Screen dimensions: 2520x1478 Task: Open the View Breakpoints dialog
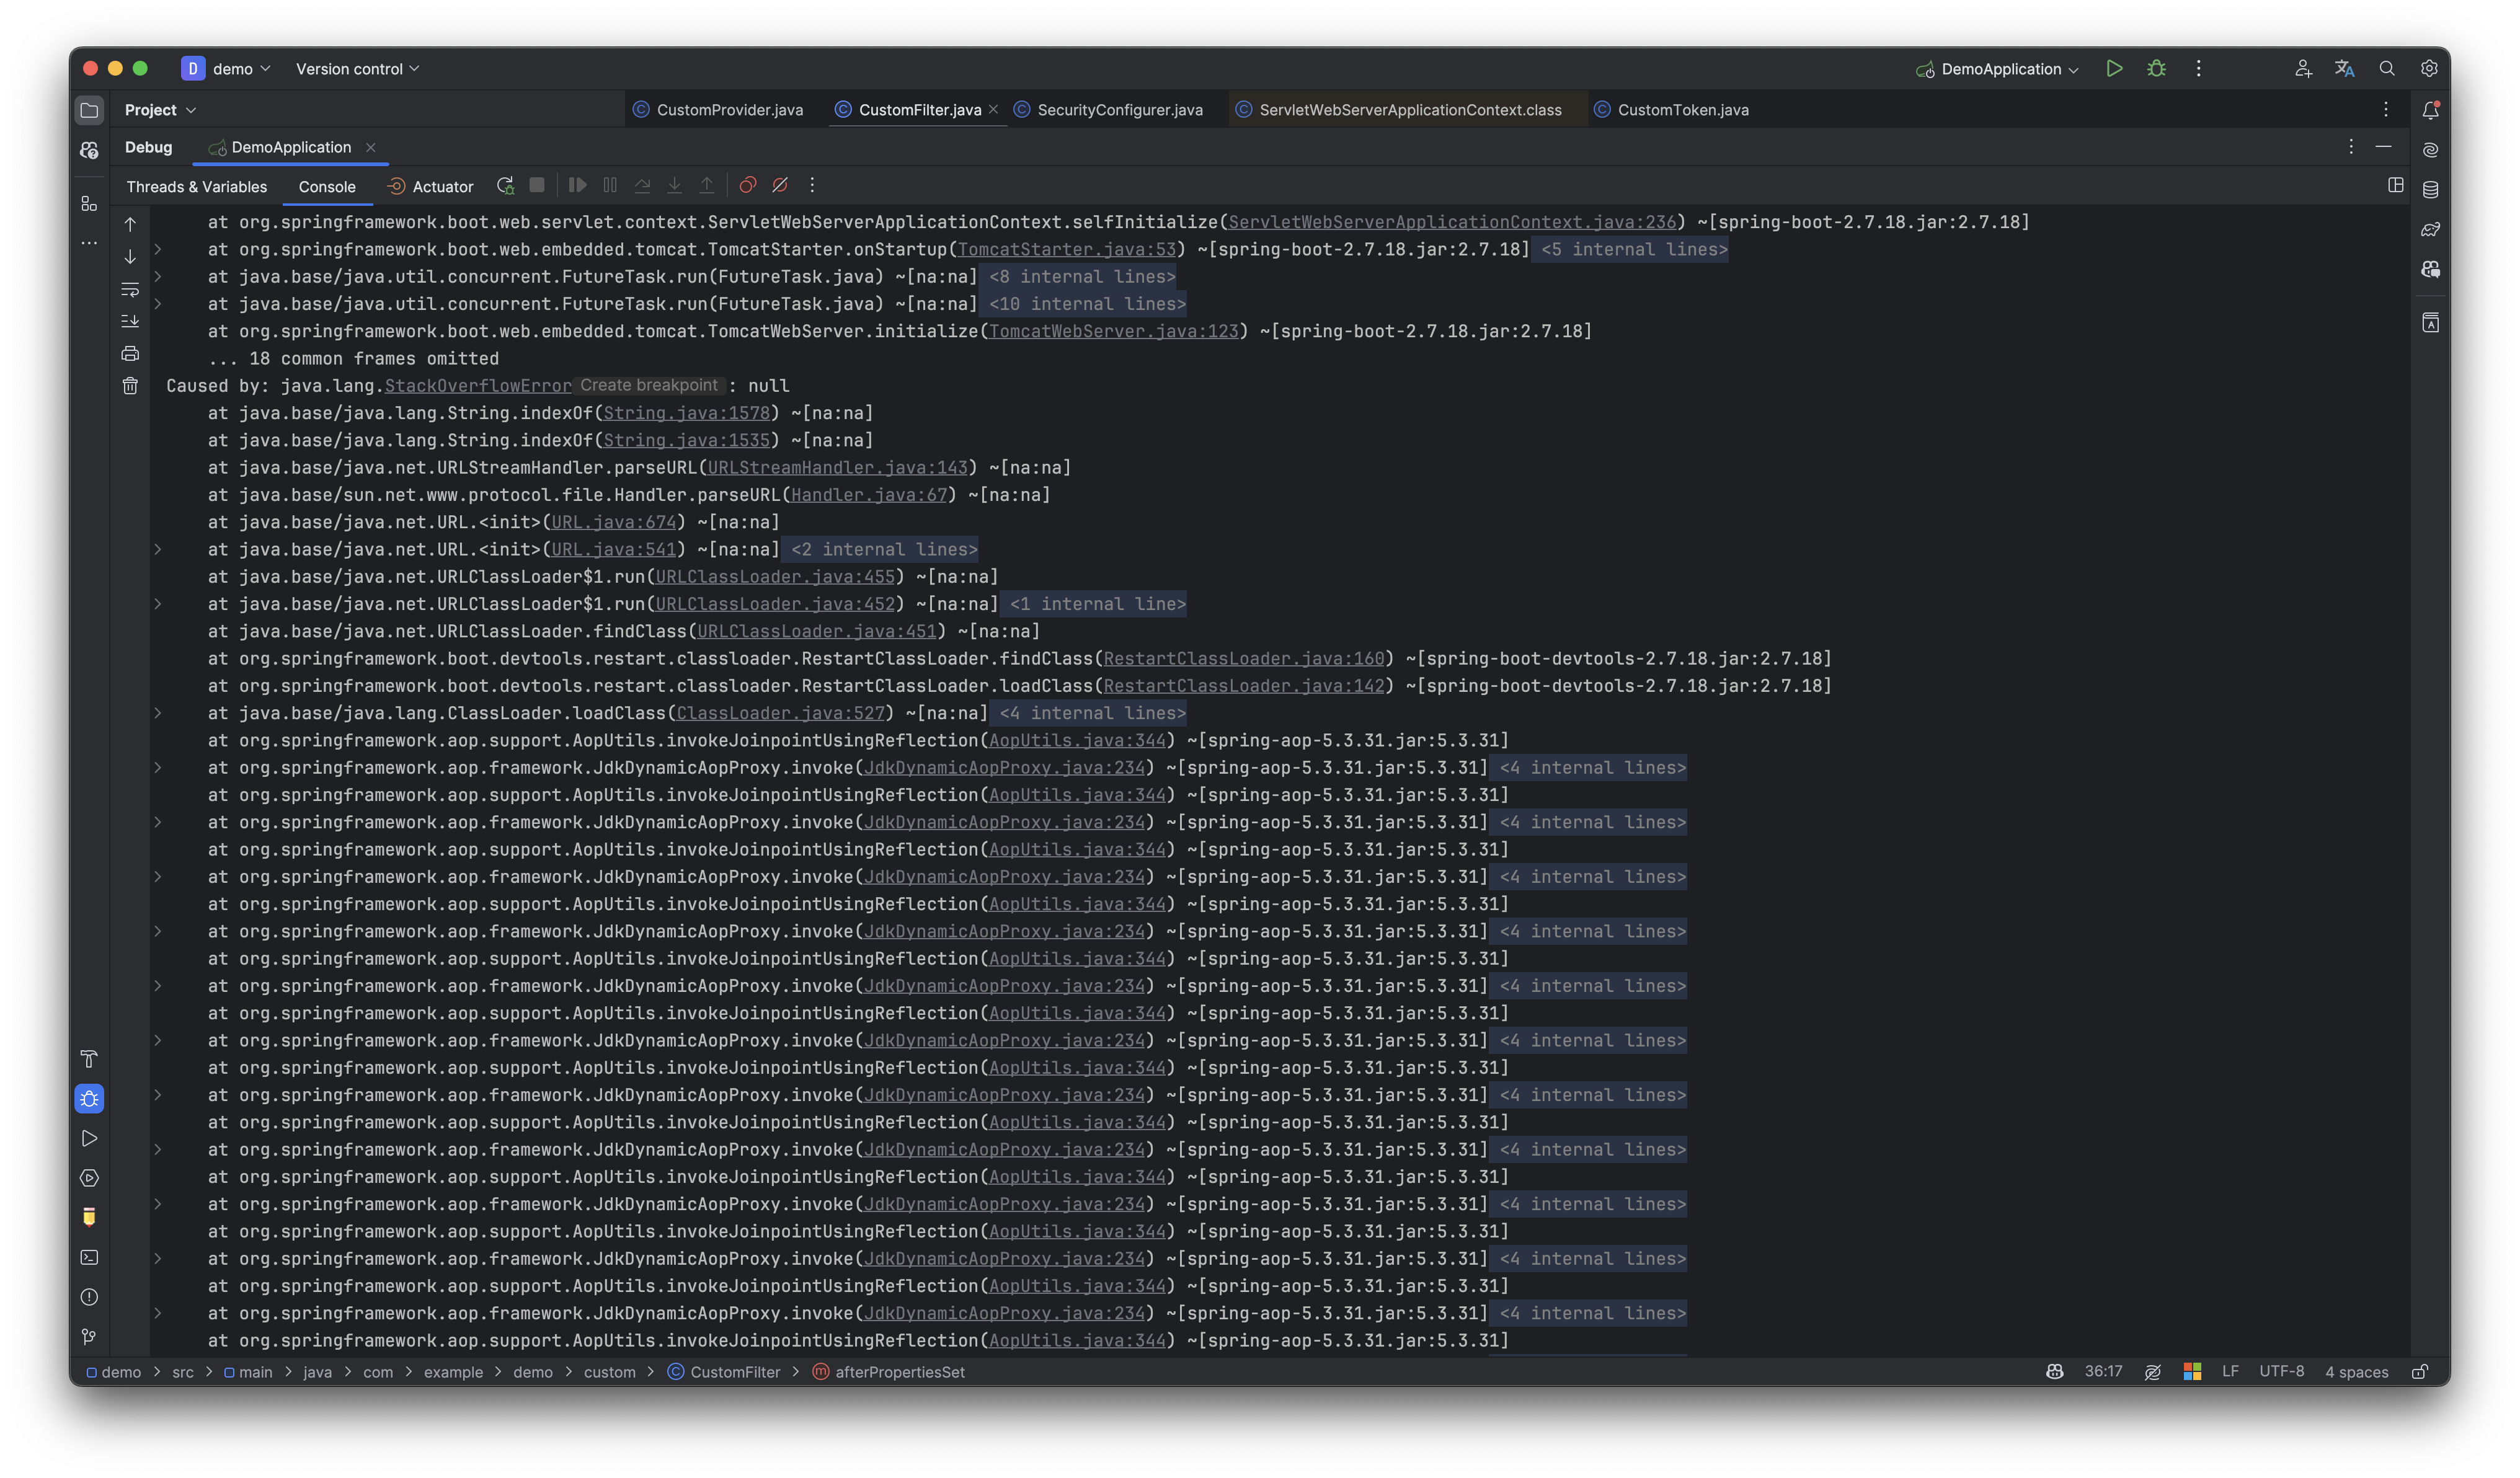[748, 185]
